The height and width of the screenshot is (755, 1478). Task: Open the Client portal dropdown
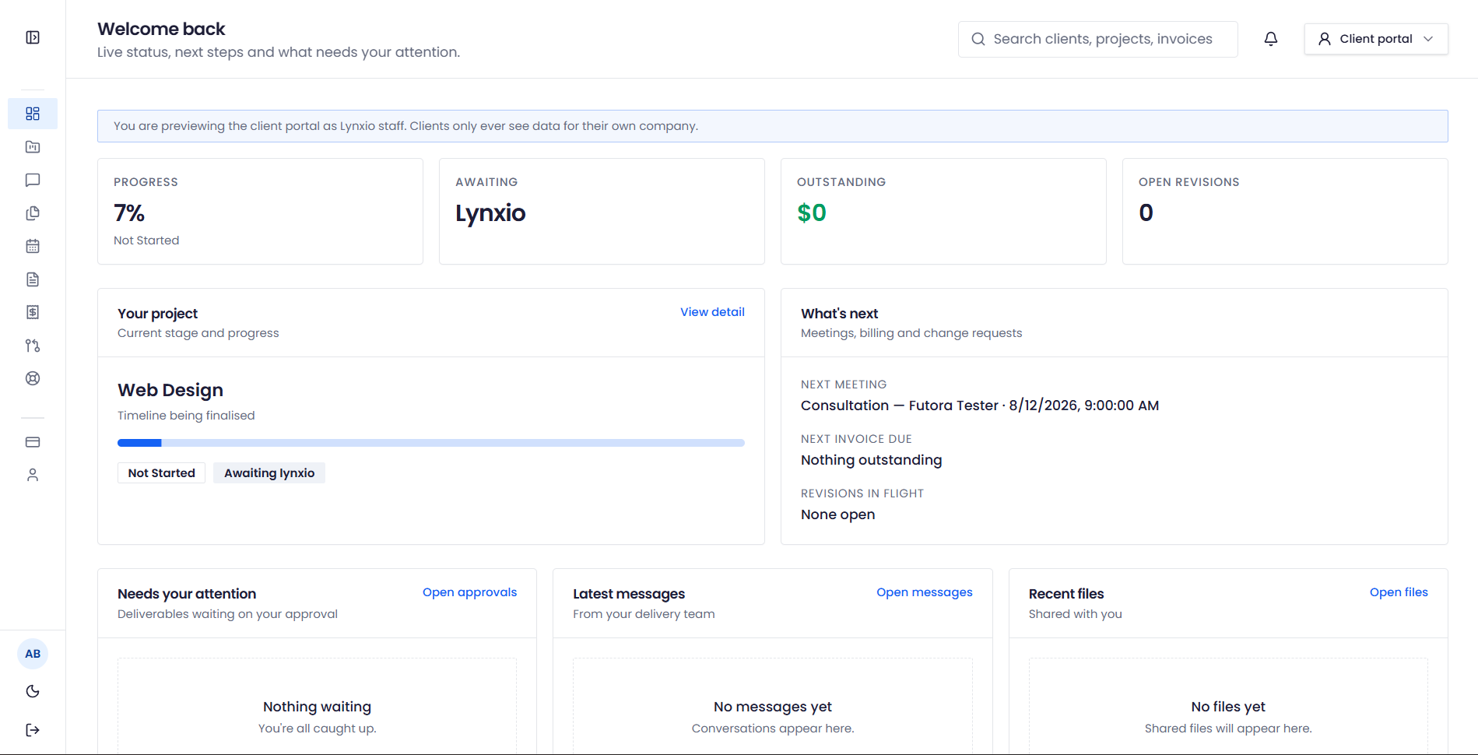[x=1376, y=39]
